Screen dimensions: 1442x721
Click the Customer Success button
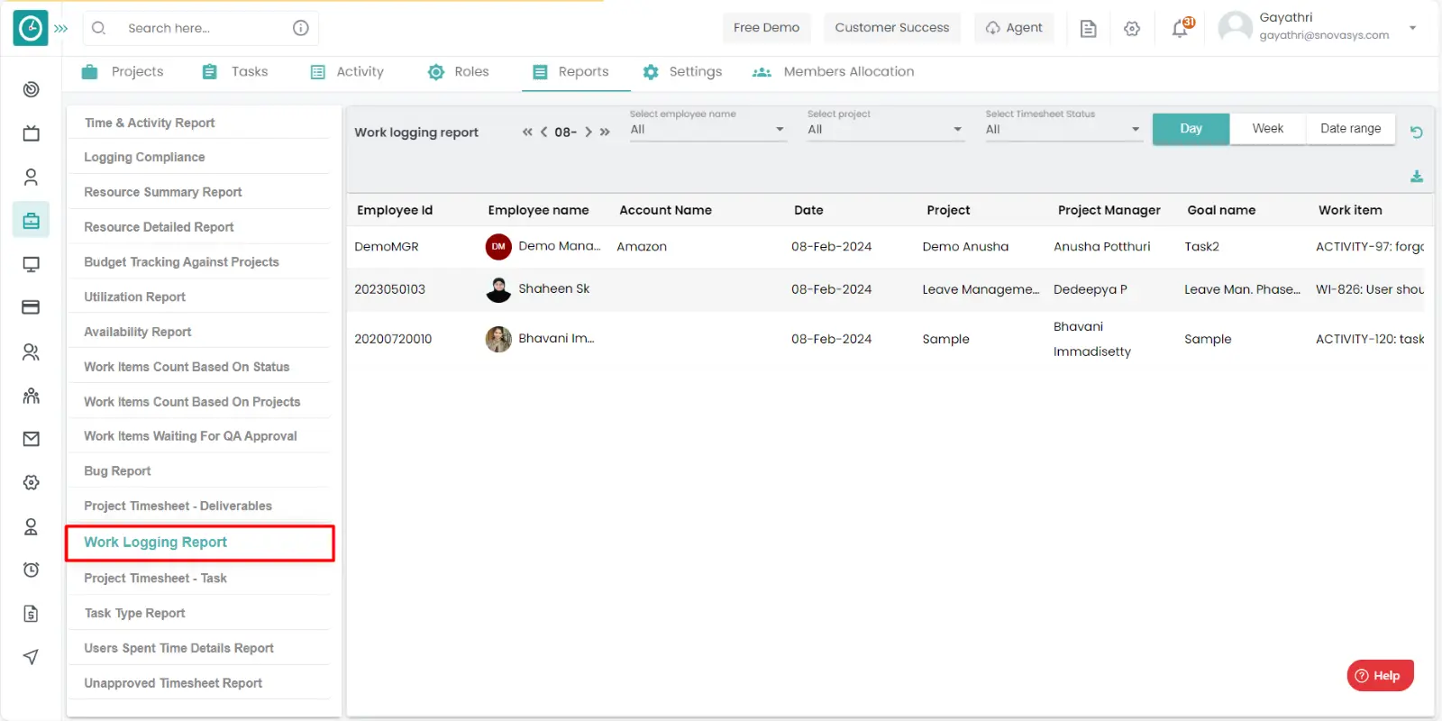pyautogui.click(x=892, y=28)
